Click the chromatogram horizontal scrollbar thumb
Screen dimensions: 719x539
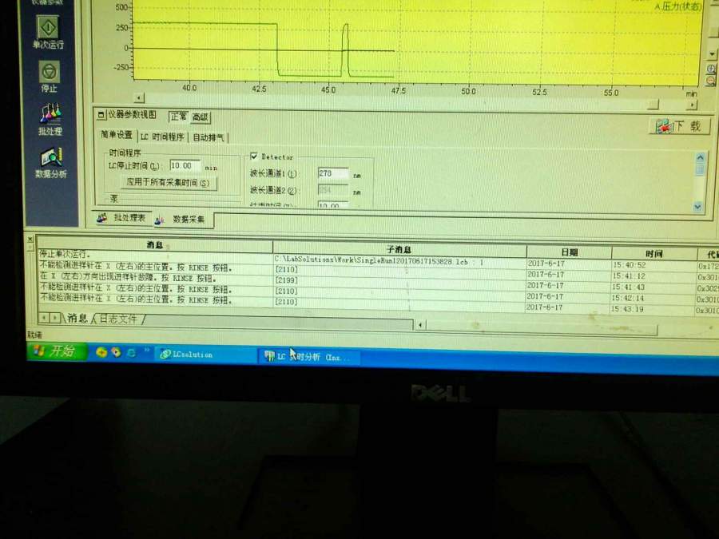pyautogui.click(x=653, y=105)
